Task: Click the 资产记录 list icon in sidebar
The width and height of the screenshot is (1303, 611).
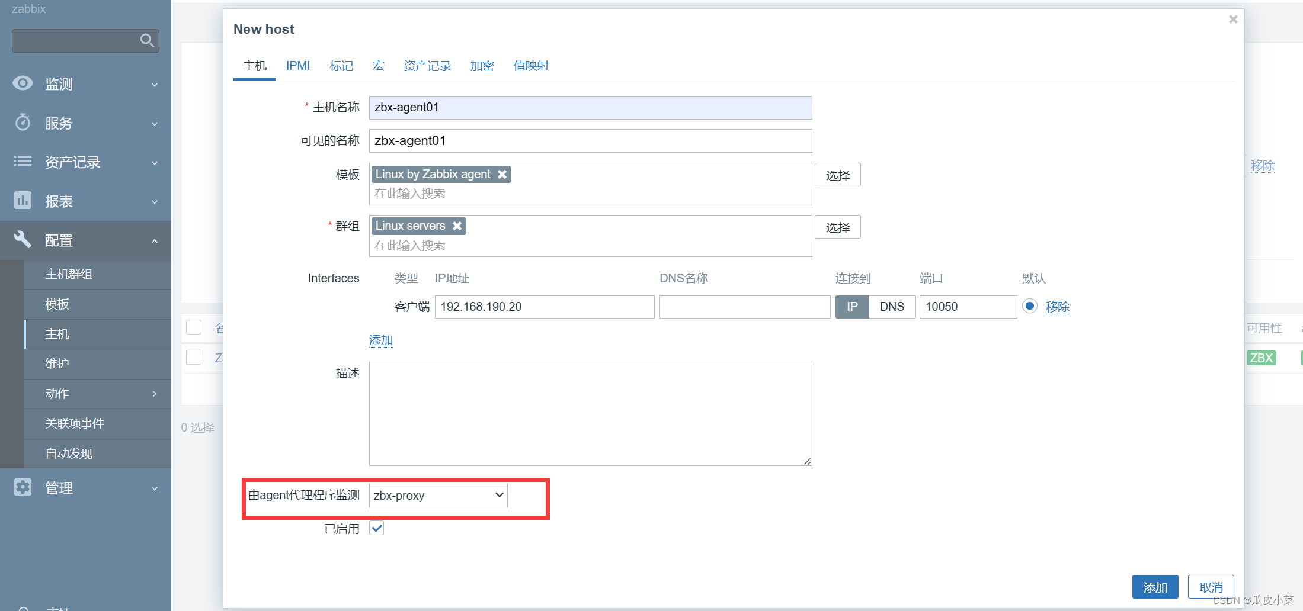Action: click(x=23, y=162)
